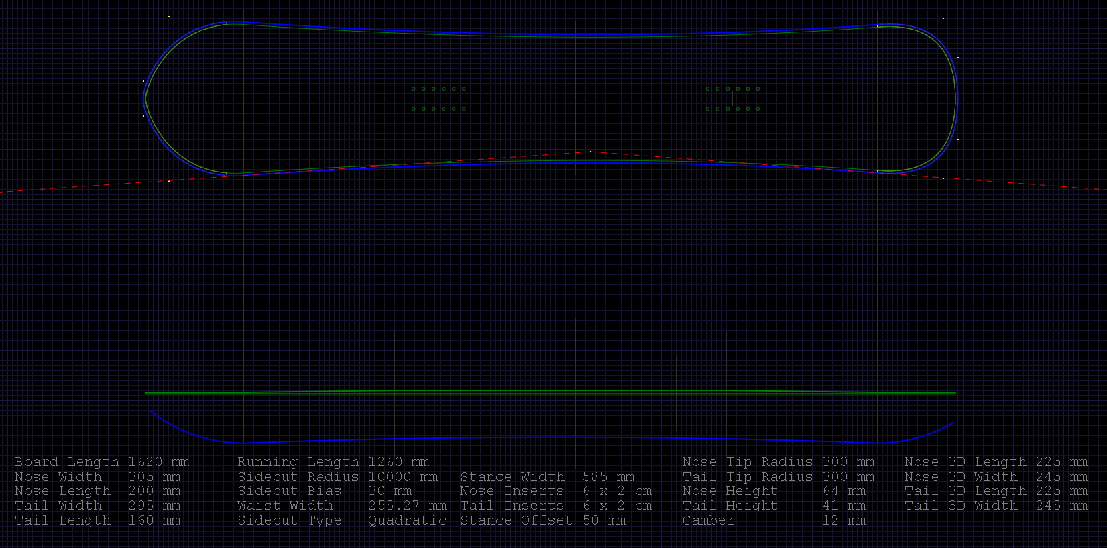Click the right binding insert hole pattern
Image resolution: width=1107 pixels, height=548 pixels.
tap(733, 99)
